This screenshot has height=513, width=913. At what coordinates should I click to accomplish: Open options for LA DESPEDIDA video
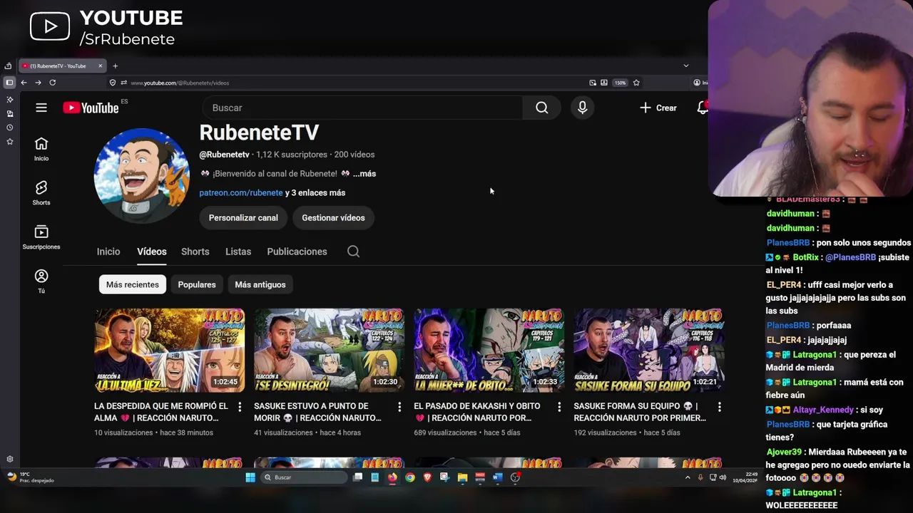pos(240,407)
